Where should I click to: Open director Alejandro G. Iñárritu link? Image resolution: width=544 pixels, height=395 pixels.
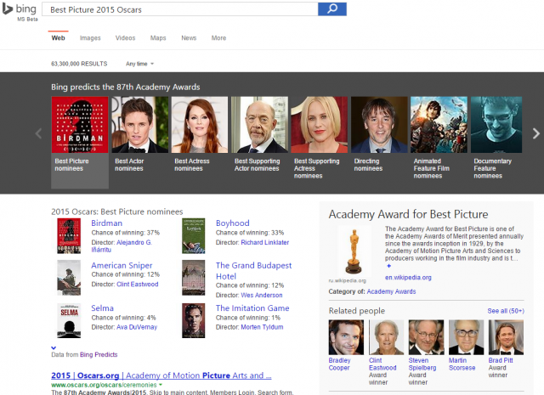[x=122, y=245]
